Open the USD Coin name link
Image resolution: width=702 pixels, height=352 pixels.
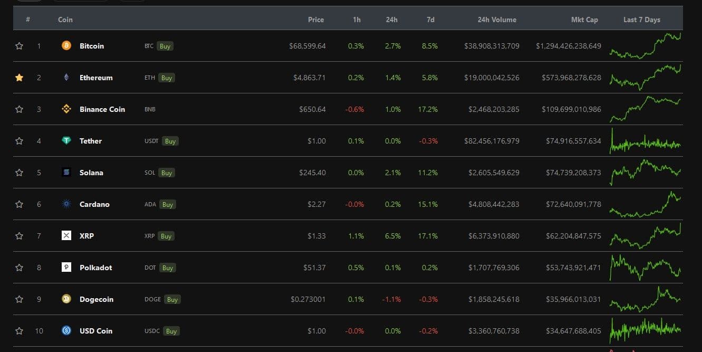pyautogui.click(x=96, y=331)
